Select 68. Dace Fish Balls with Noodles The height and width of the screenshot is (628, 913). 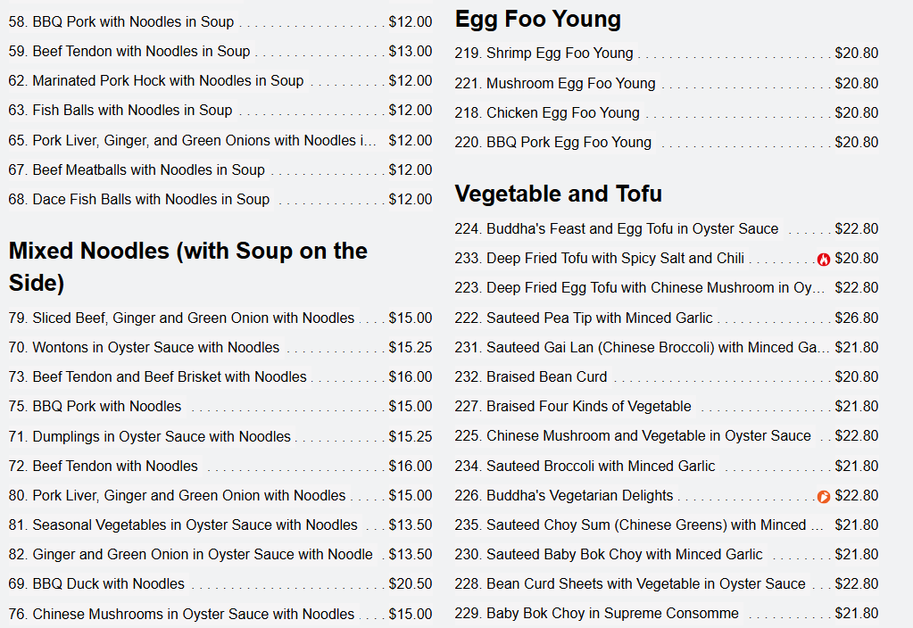[x=220, y=200]
